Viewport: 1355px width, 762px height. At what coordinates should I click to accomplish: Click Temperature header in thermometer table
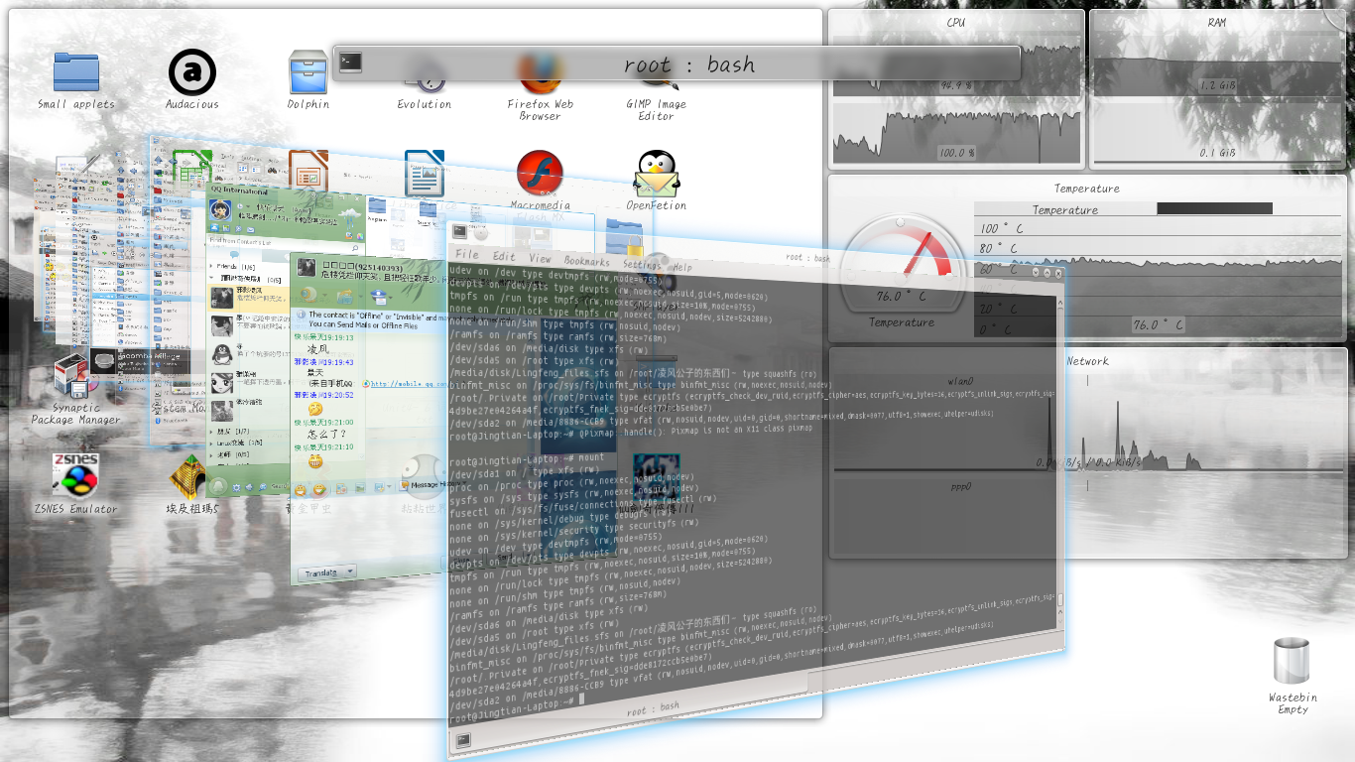[x=1065, y=209]
